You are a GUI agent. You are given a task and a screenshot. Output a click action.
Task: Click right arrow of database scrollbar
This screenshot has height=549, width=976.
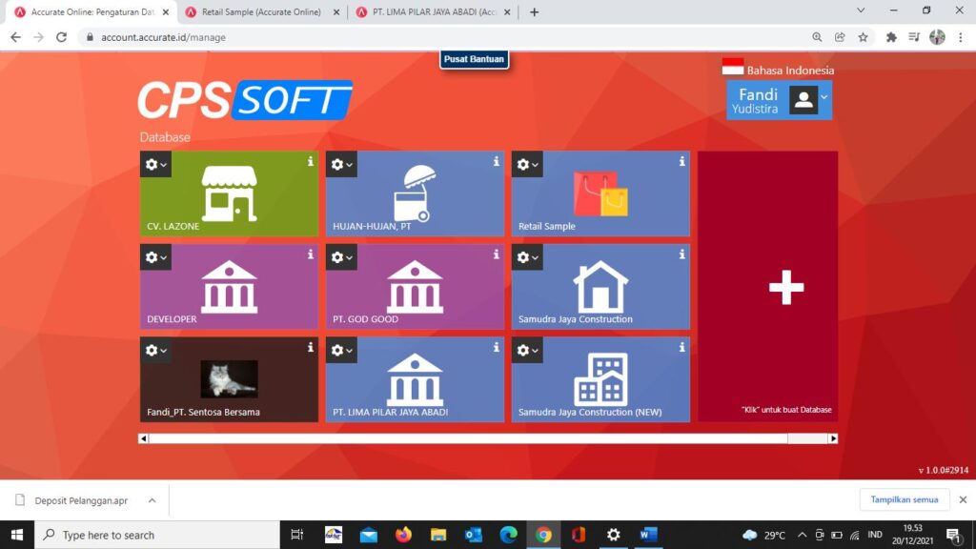coord(833,438)
